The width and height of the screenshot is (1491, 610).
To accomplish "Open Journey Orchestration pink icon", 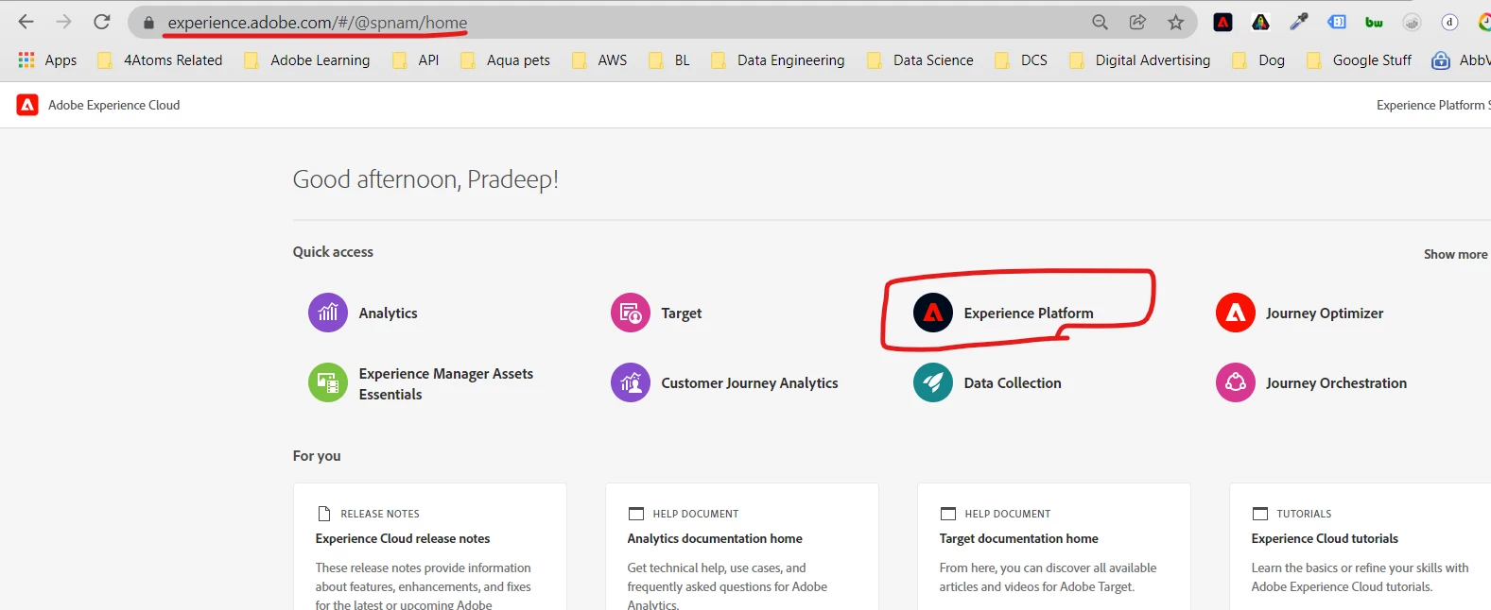I will [1236, 382].
